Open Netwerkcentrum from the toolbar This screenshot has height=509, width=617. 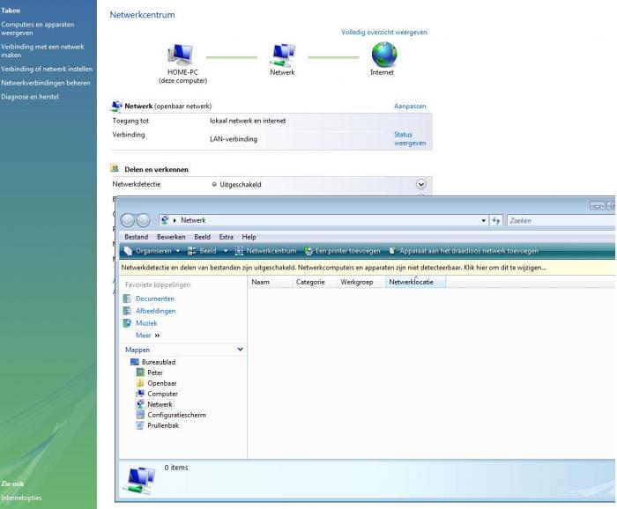point(266,251)
